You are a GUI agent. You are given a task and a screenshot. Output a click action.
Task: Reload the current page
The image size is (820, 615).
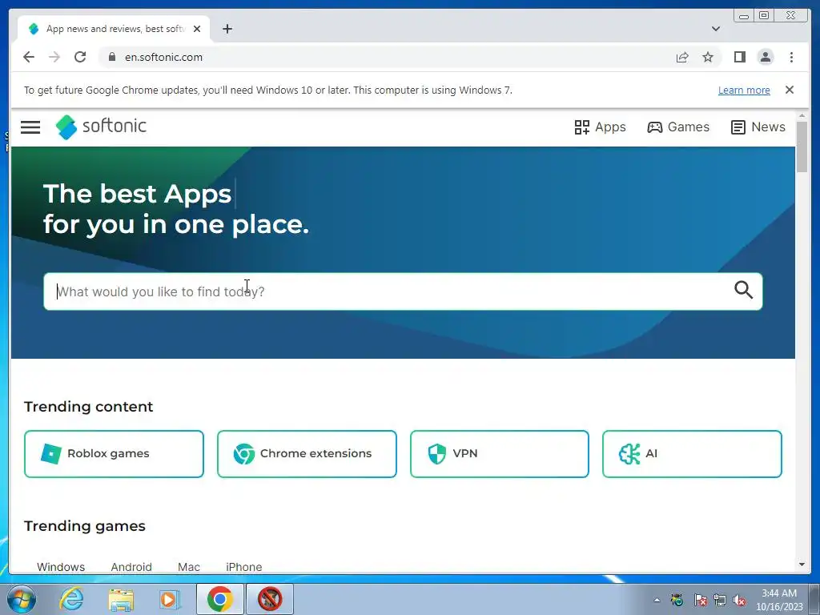[x=80, y=57]
